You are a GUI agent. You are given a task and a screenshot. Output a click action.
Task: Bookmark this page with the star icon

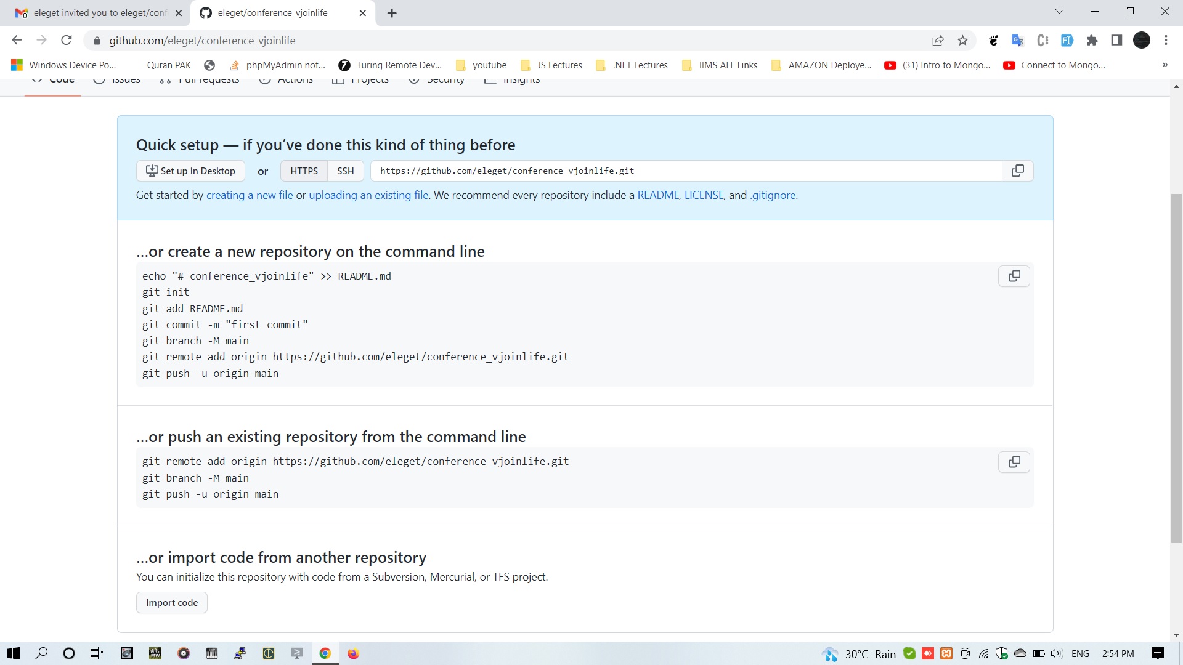coord(962,41)
